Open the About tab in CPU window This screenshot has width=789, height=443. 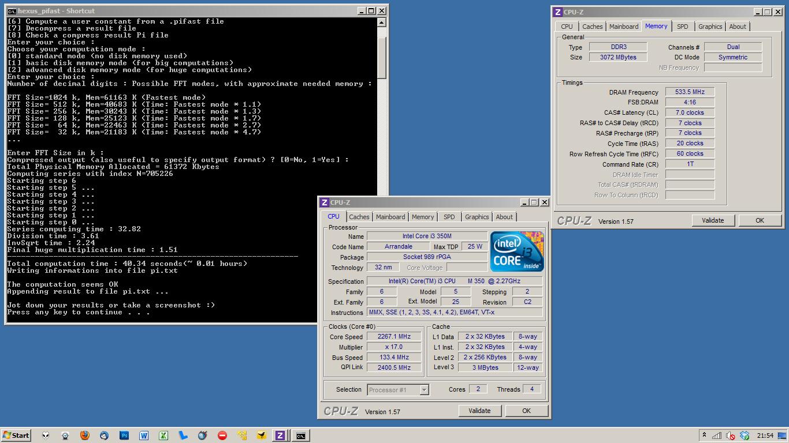pos(504,217)
